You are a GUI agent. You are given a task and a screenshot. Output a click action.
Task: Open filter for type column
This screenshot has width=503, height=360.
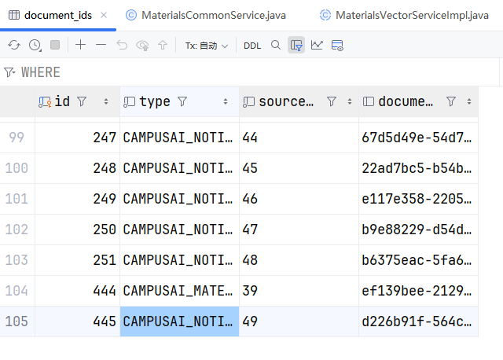pos(182,101)
